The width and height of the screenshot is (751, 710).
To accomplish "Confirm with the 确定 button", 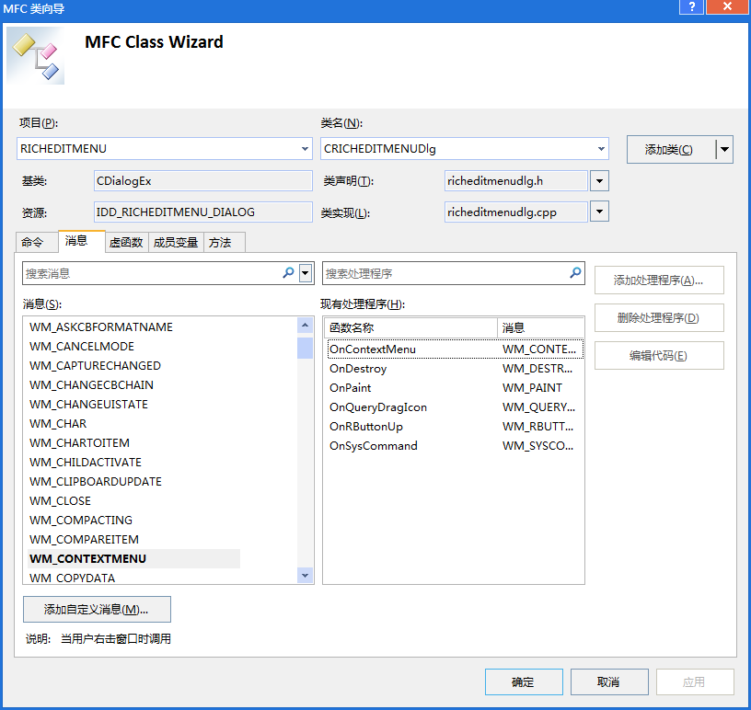I will tap(524, 681).
